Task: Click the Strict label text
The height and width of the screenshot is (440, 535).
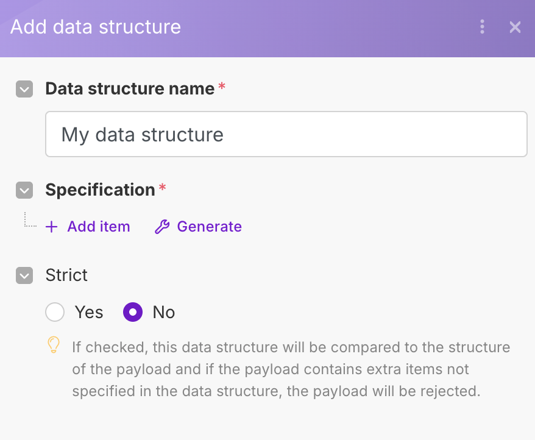Action: [66, 275]
